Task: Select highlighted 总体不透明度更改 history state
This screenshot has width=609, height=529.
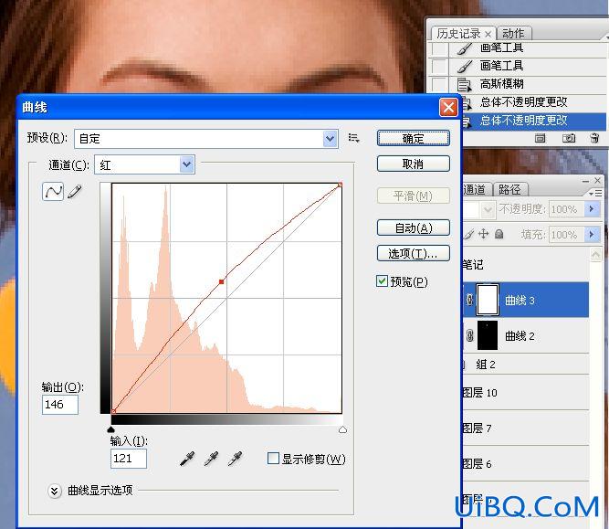Action: pyautogui.click(x=523, y=121)
